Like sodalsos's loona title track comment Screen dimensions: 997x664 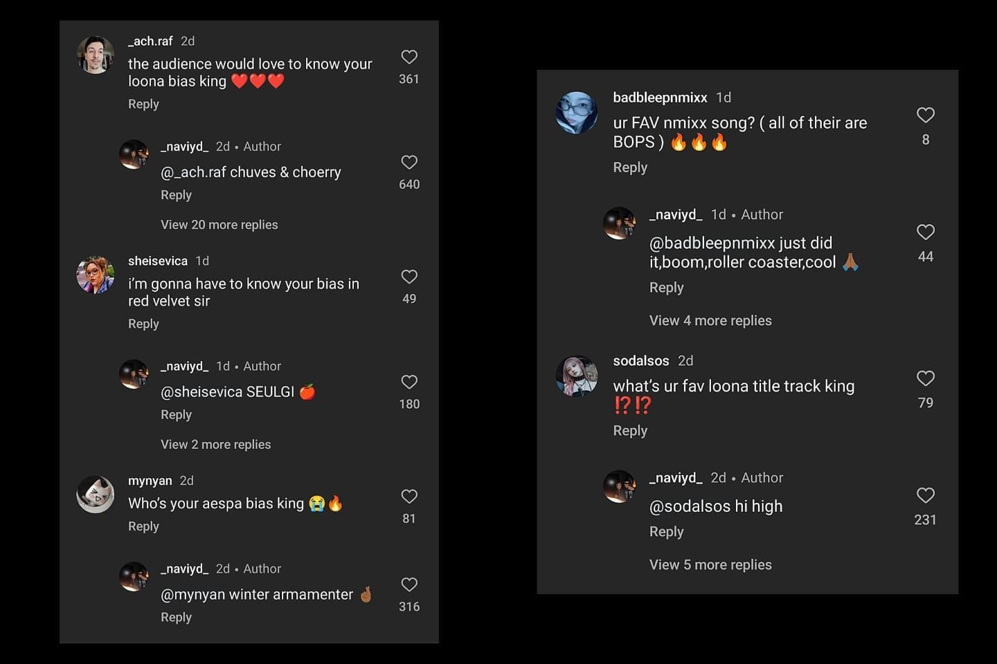coord(925,378)
